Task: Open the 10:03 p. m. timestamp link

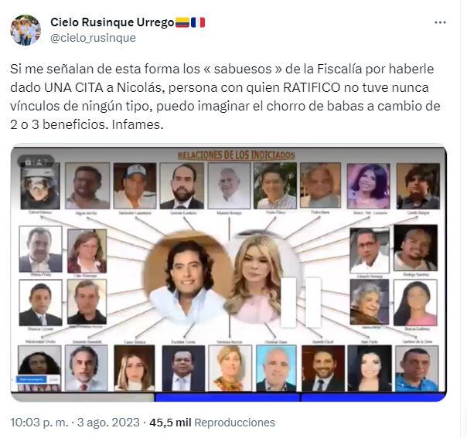Action: pyautogui.click(x=39, y=423)
